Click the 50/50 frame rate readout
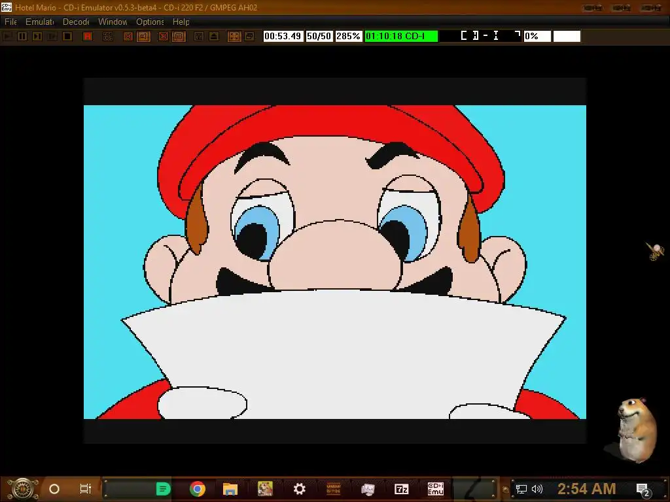 coord(319,37)
